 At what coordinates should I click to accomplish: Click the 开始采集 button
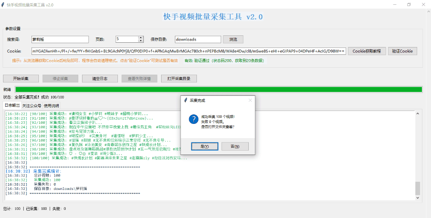[x=21, y=79]
